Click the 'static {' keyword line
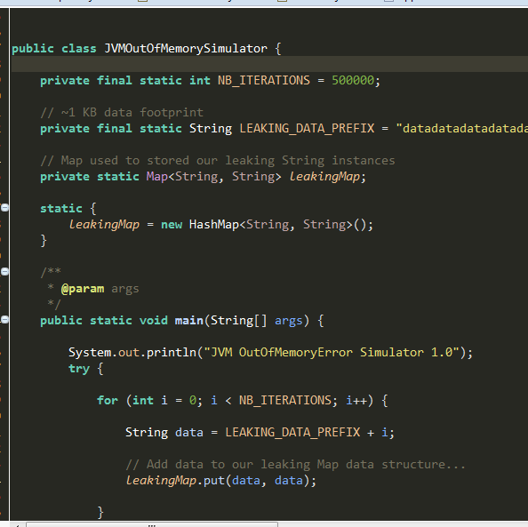The width and height of the screenshot is (528, 527). (68, 209)
